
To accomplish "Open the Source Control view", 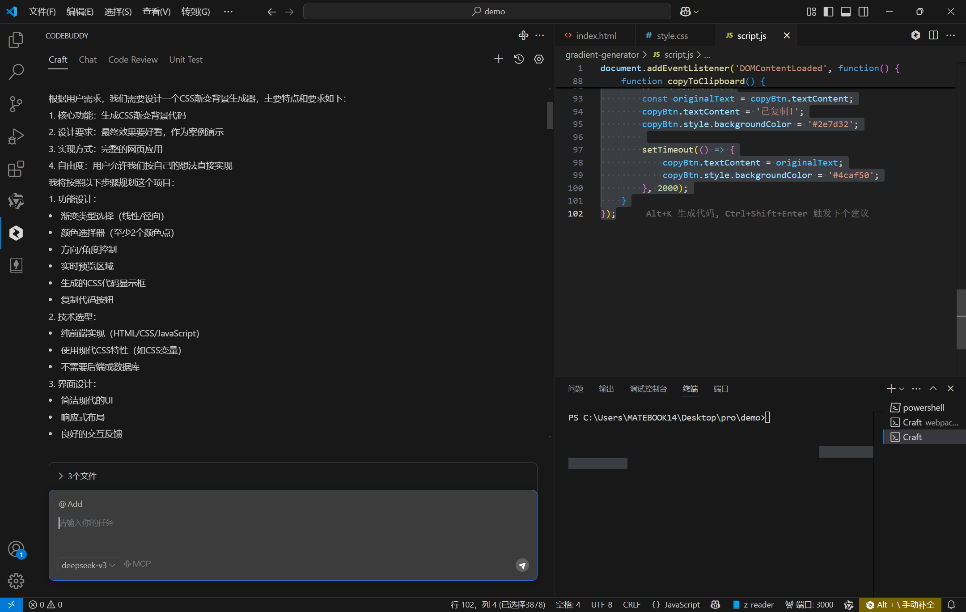I will point(16,104).
